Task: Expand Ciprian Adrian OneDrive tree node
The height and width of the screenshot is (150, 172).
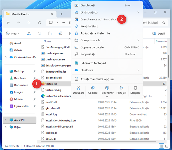Action: 6,57
